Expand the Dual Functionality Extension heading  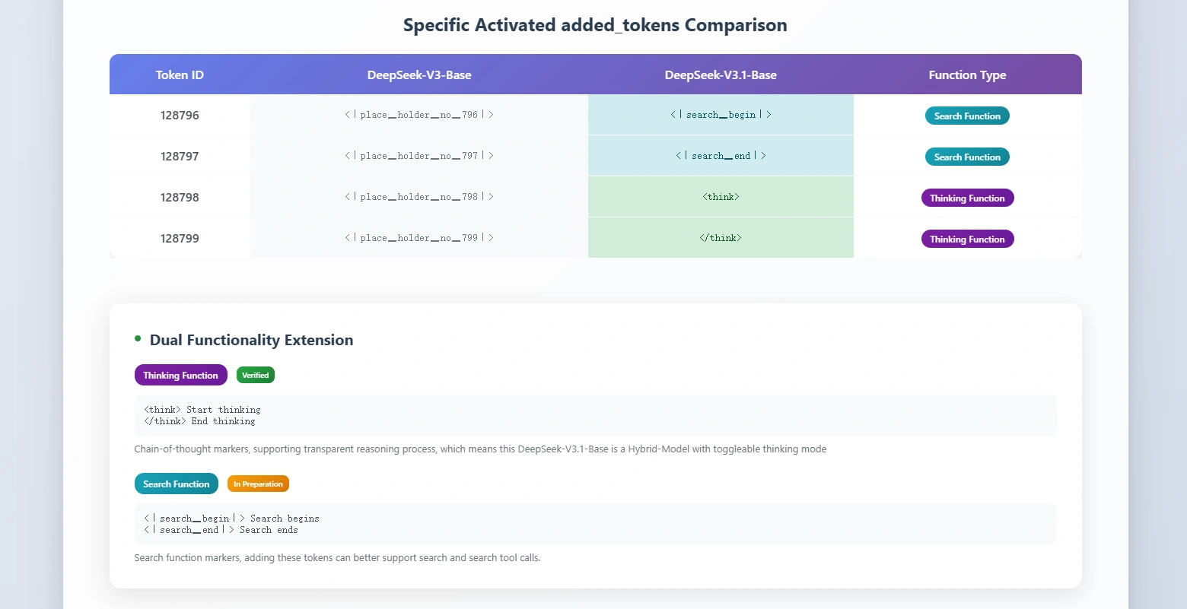pos(251,340)
